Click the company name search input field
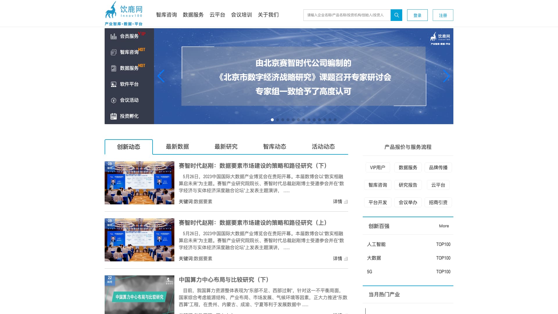 coord(347,15)
